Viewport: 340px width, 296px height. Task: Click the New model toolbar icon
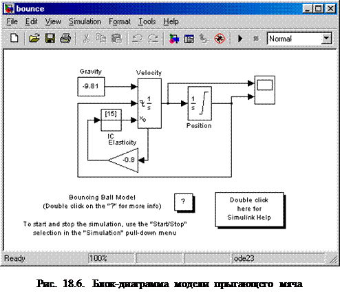(x=14, y=38)
